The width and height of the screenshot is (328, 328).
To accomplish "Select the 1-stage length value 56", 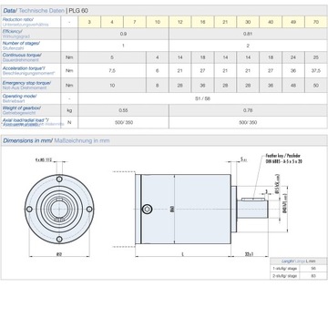I will coord(313,269).
